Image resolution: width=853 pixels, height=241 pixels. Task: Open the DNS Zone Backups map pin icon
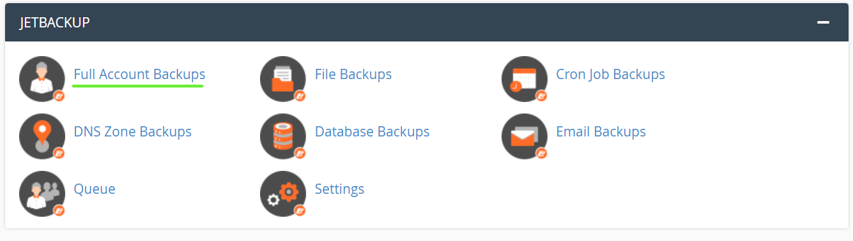click(42, 136)
